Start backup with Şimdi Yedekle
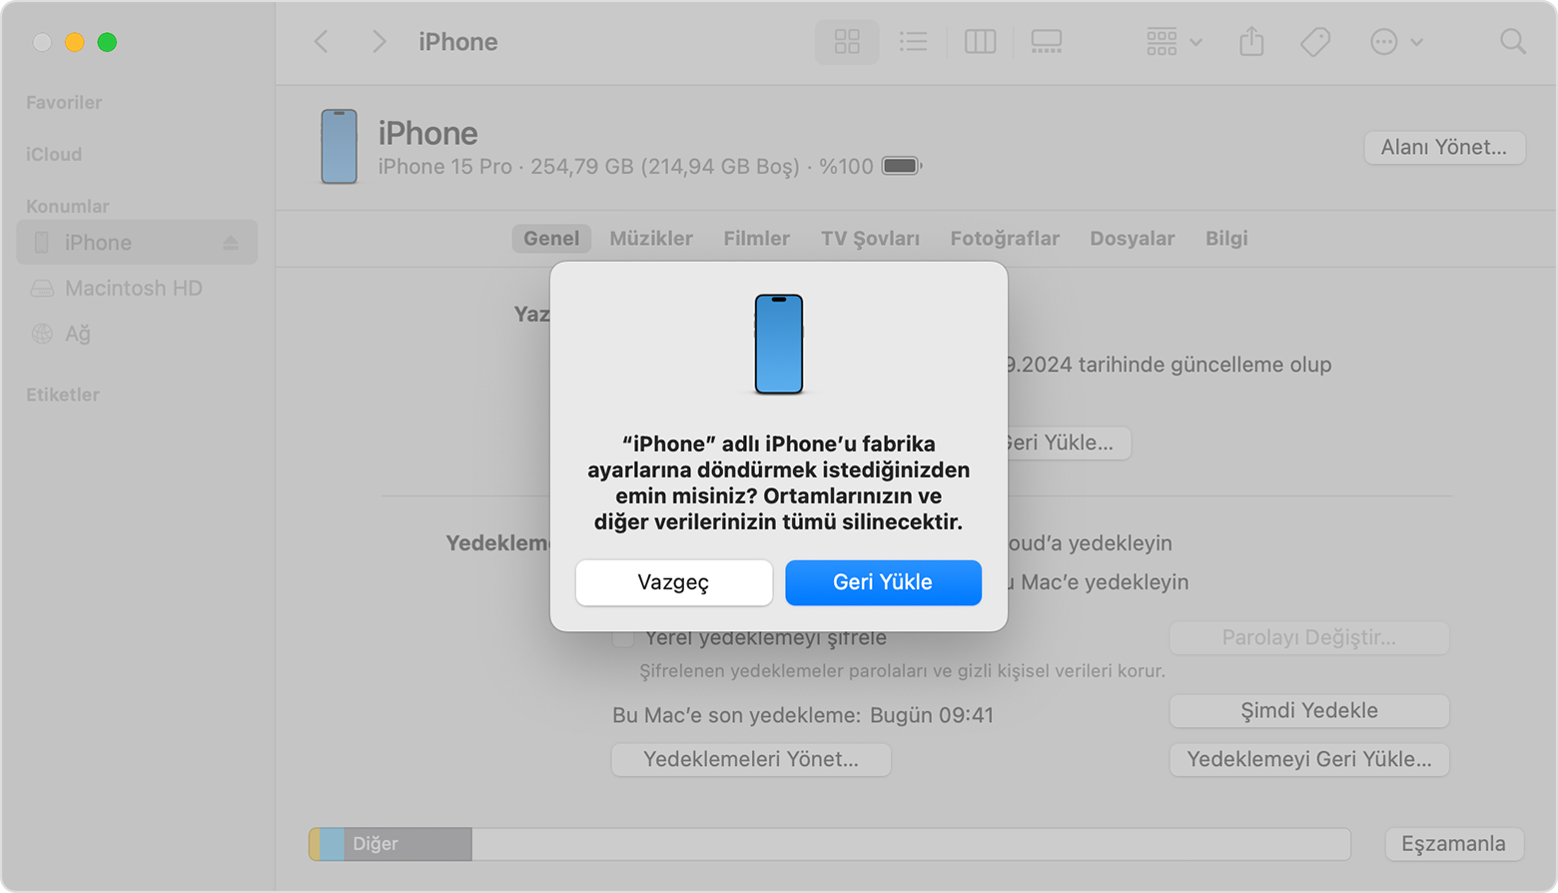The image size is (1558, 893). coord(1308,711)
